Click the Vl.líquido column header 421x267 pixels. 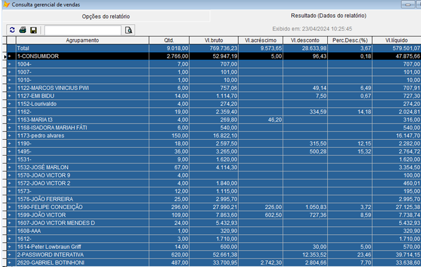396,40
